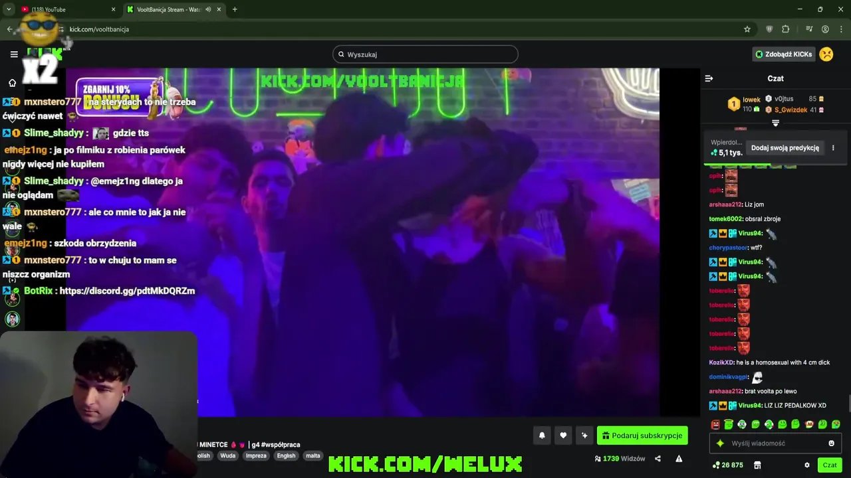851x478 pixels.
Task: Click the green sparkle icon in message box
Action: pos(720,443)
